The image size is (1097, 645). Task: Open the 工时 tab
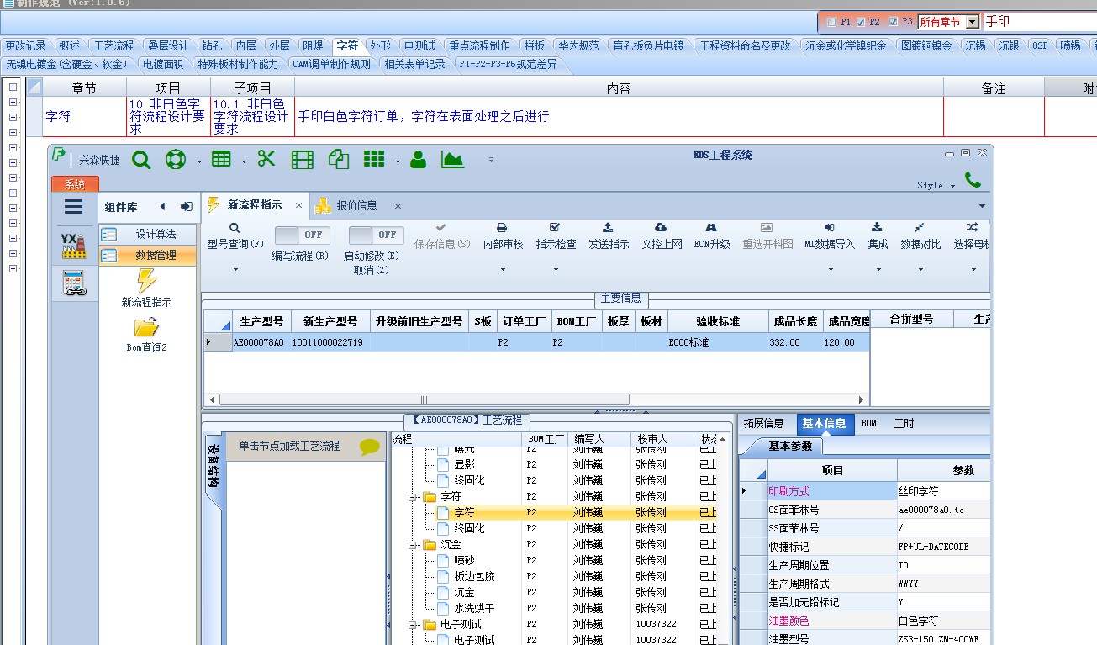tap(904, 424)
